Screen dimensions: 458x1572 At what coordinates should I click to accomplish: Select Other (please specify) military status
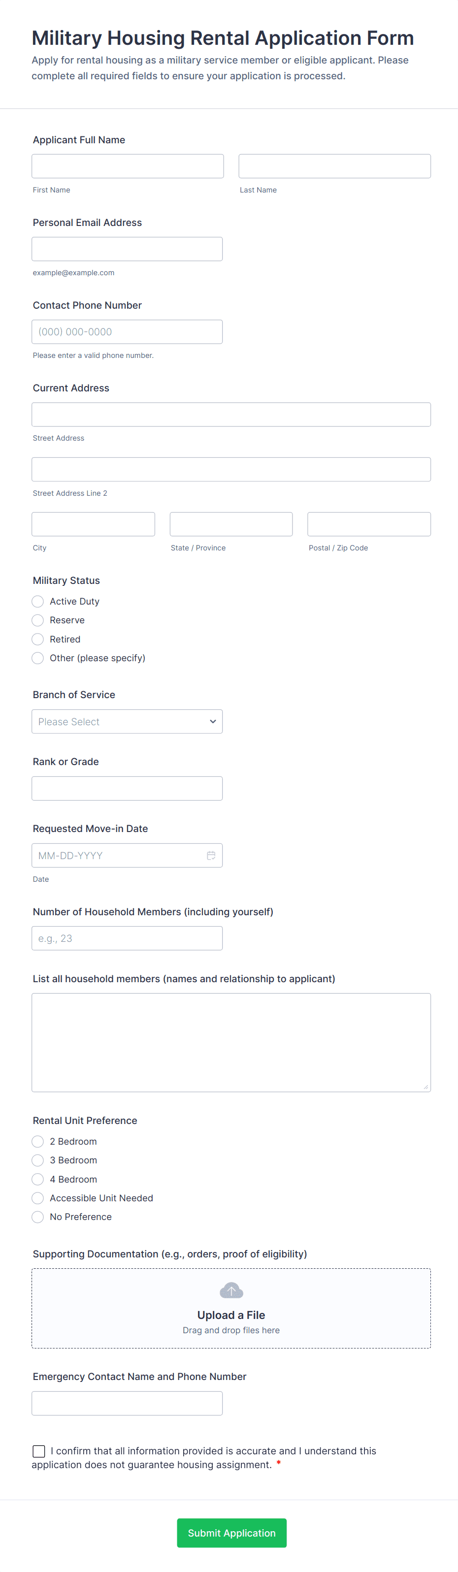(38, 658)
